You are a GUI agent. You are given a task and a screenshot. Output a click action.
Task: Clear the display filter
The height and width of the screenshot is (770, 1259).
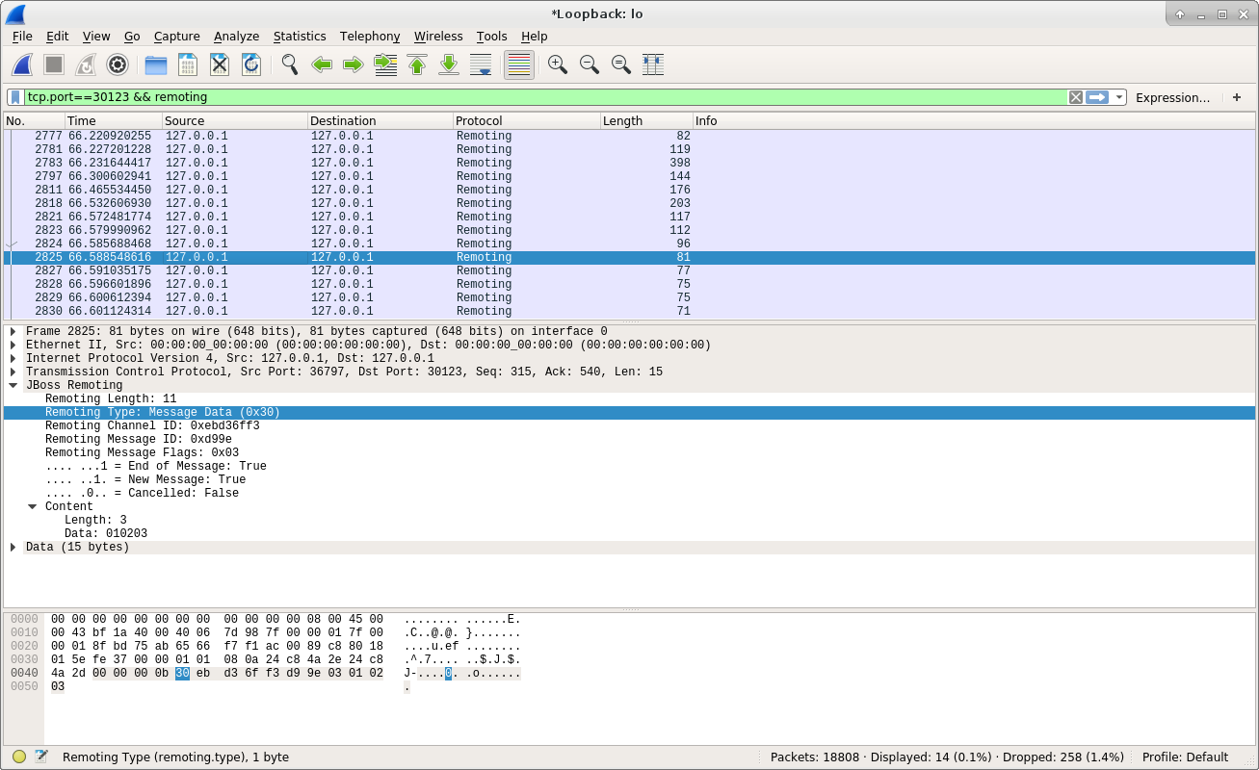(1076, 97)
